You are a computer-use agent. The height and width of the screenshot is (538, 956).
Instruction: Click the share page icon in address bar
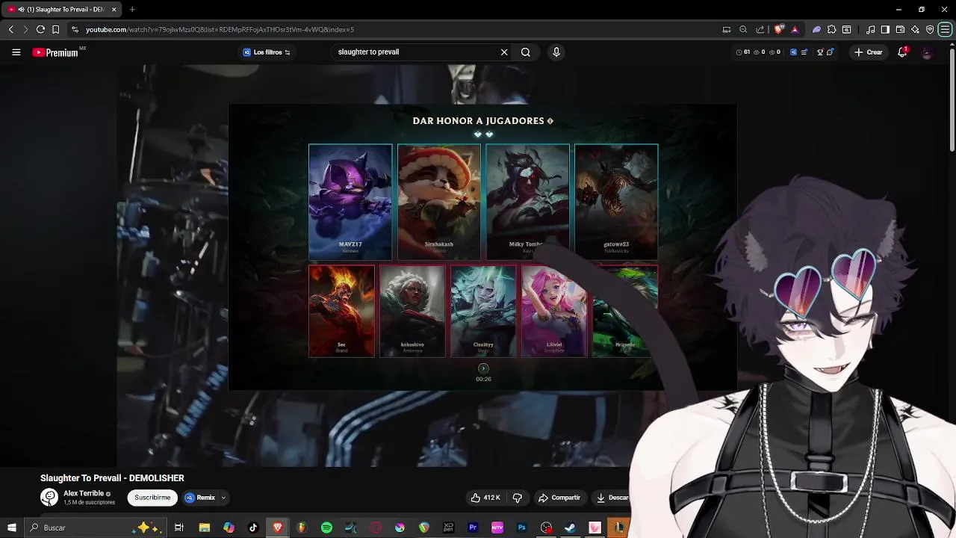pyautogui.click(x=760, y=29)
